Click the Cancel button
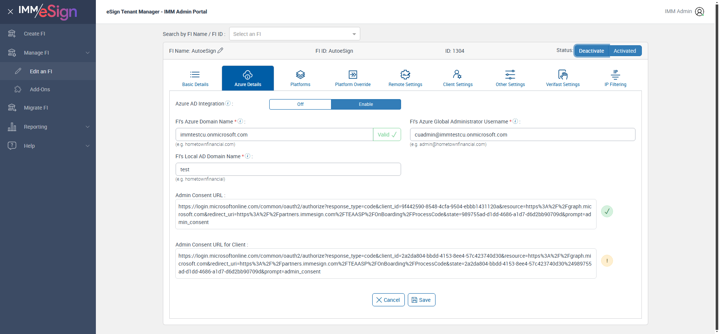719x334 pixels. pos(388,300)
